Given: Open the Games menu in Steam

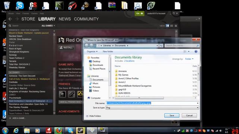Looking at the screenshot, I should coord(34,13).
